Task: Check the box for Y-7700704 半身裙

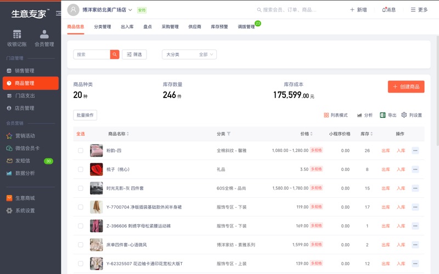Action: (x=81, y=207)
